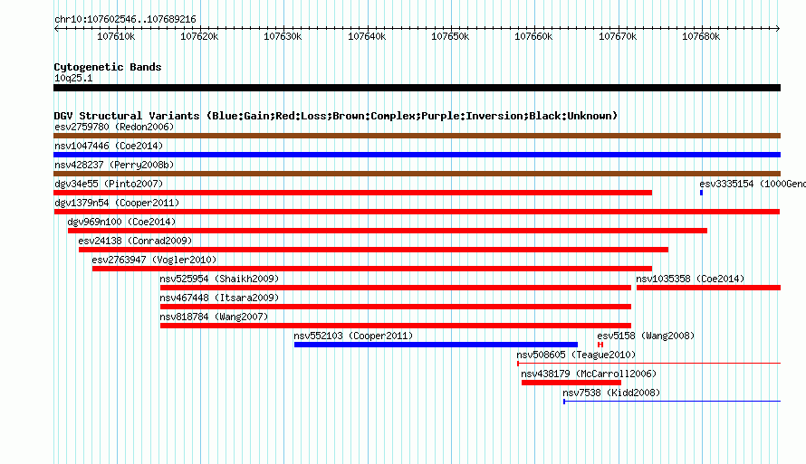Open dgv34e55 (Pinto2007) variant label
Screen dimensions: 806x464
pyautogui.click(x=109, y=184)
